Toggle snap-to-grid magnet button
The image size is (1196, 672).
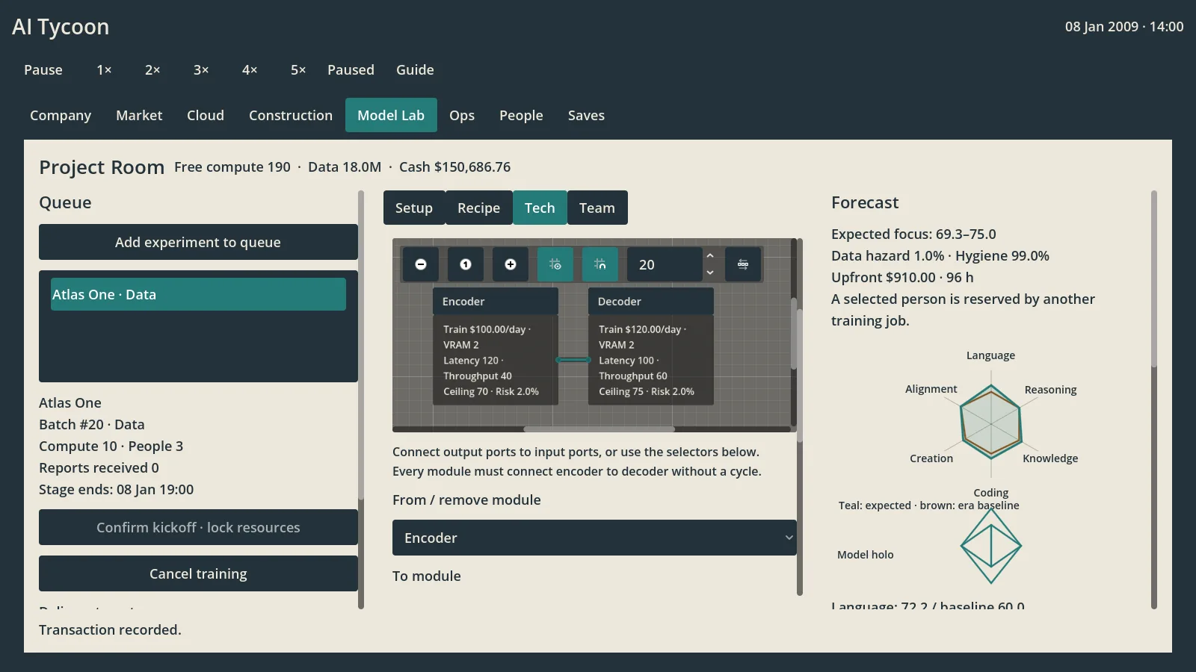pos(600,264)
